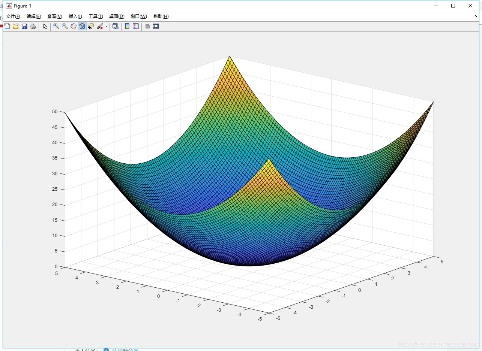Image resolution: width=482 pixels, height=351 pixels.
Task: Click Show Plot Tools and Dock Figure
Action: [x=156, y=26]
